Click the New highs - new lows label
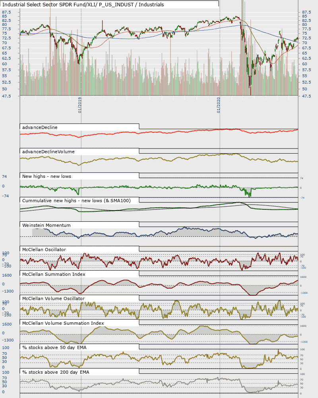This screenshot has width=318, height=398. coord(47,176)
